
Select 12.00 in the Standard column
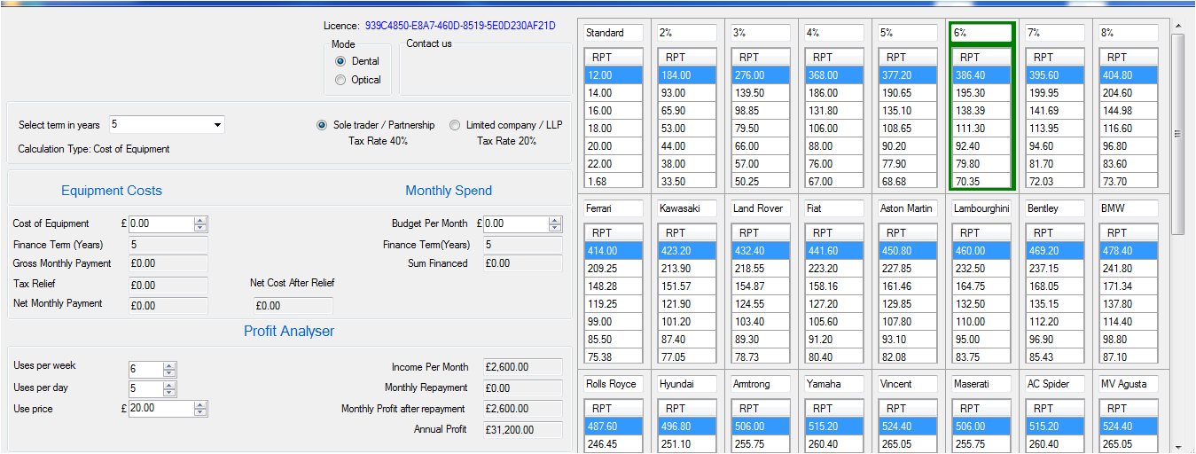point(614,75)
